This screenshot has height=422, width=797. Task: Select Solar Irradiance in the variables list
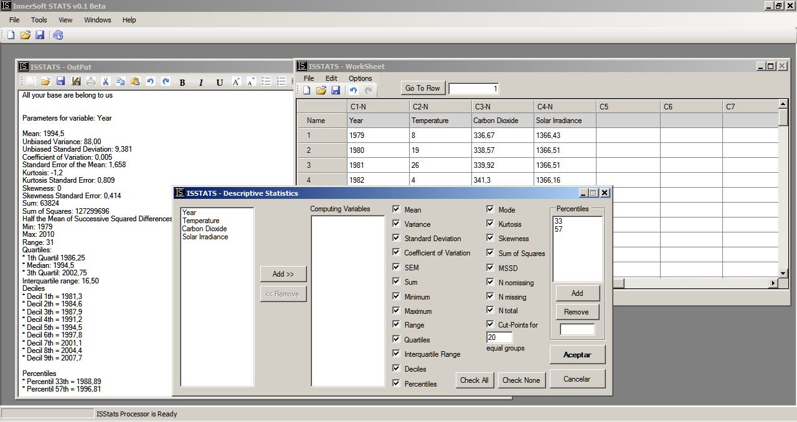(205, 237)
